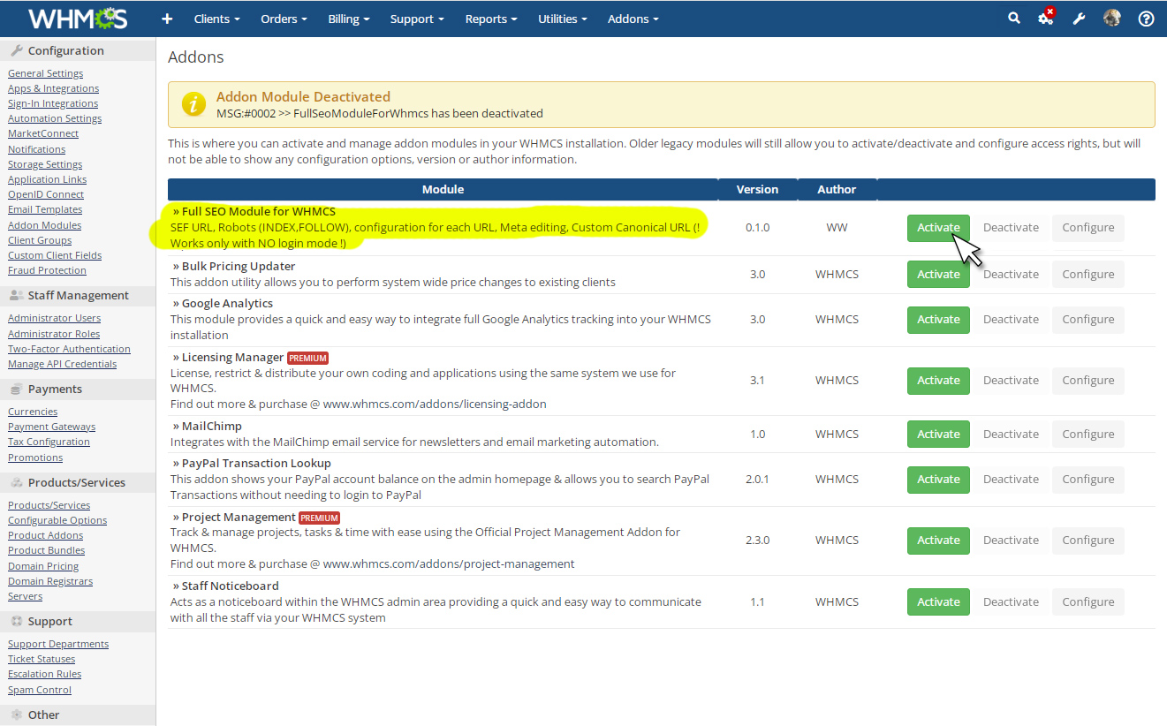
Task: Open Client Groups link
Action: 40,240
